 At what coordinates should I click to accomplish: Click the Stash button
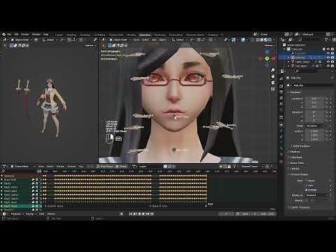122,167
